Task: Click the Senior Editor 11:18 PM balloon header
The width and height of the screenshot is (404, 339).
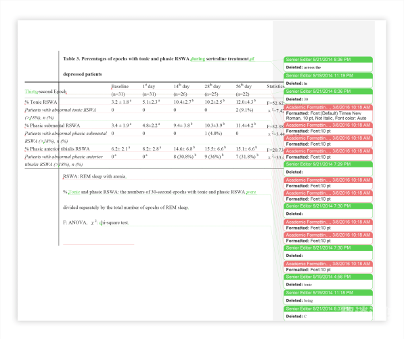Action: point(328,293)
